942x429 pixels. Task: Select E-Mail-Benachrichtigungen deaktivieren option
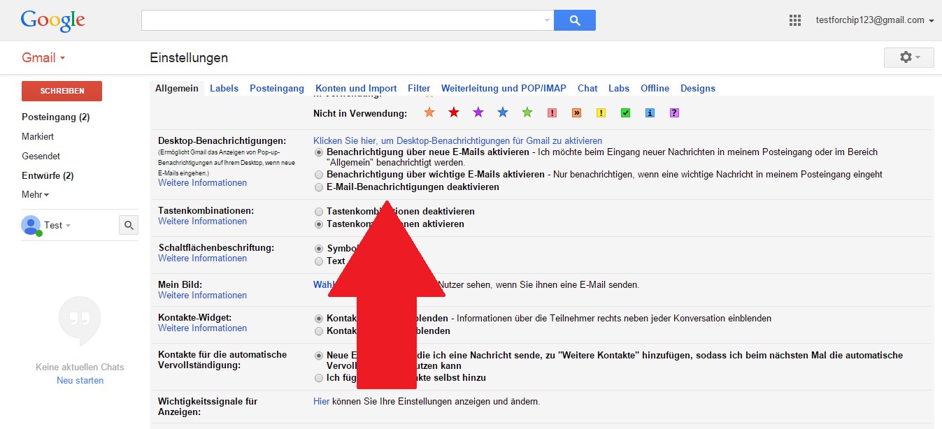319,187
